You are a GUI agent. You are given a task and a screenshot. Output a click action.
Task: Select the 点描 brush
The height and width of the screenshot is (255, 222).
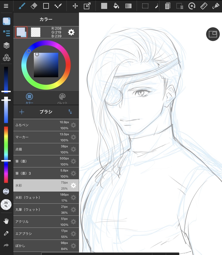coord(46,149)
